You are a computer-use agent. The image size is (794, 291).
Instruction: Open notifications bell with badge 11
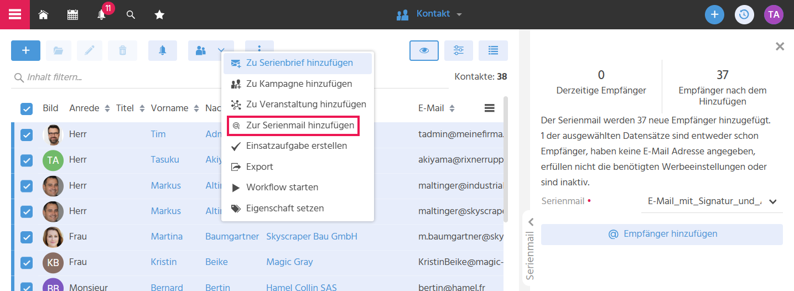[102, 15]
